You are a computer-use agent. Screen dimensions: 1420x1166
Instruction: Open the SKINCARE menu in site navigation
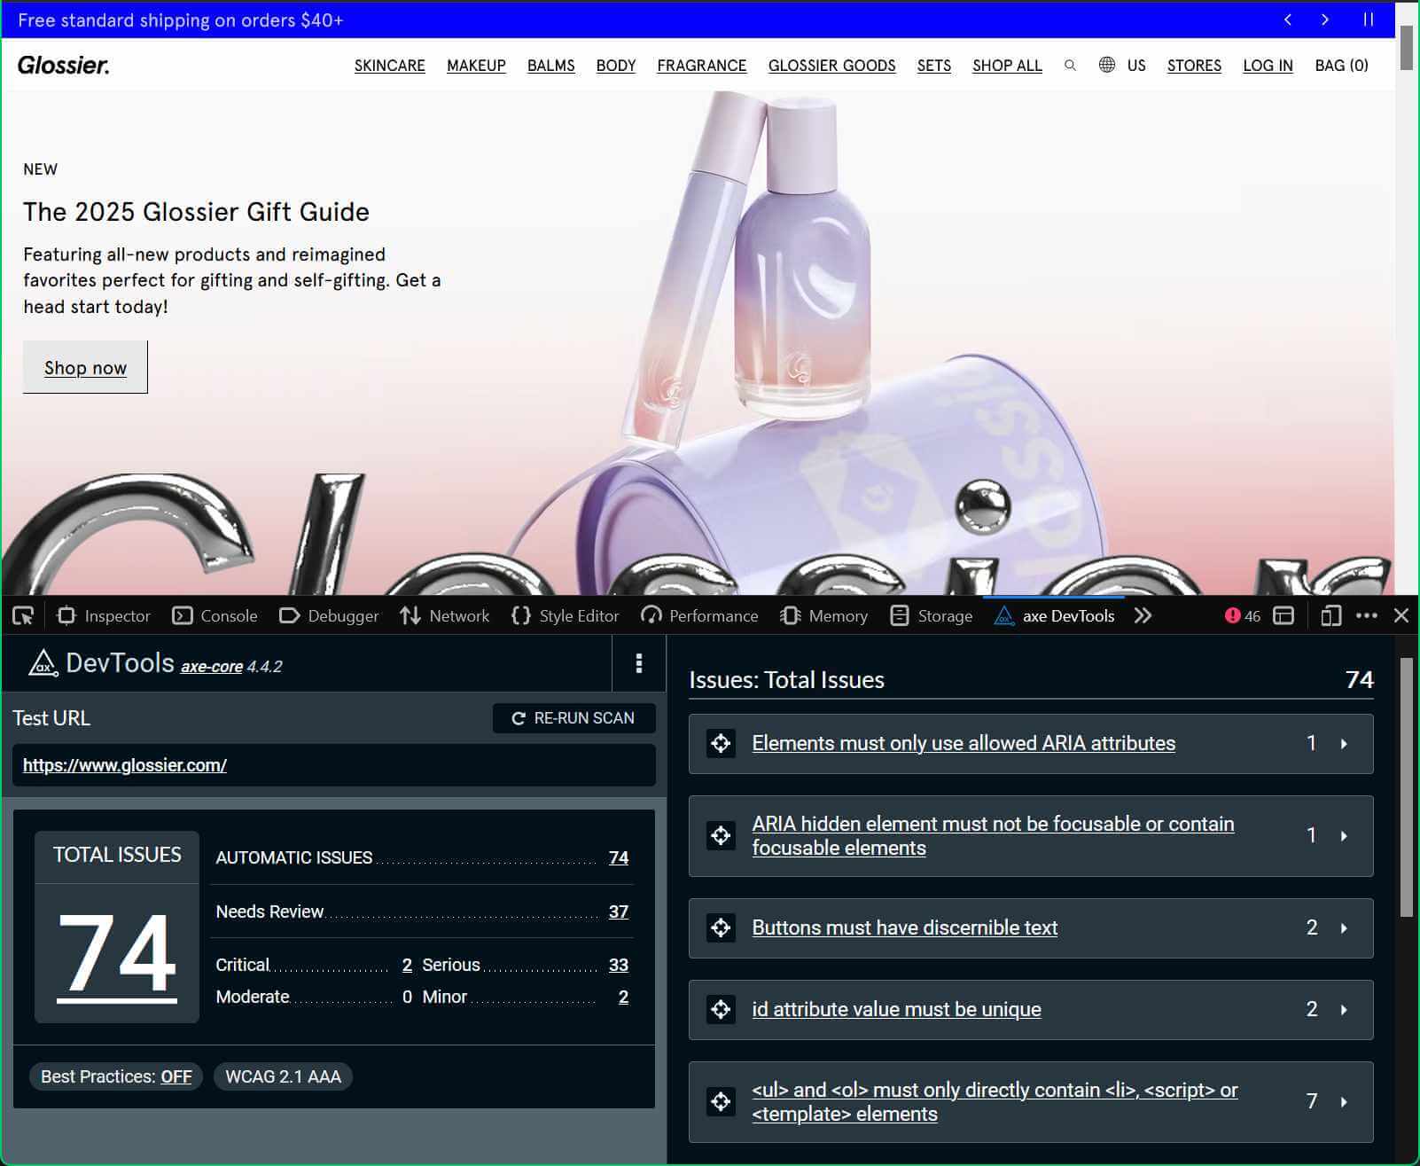[x=389, y=66]
